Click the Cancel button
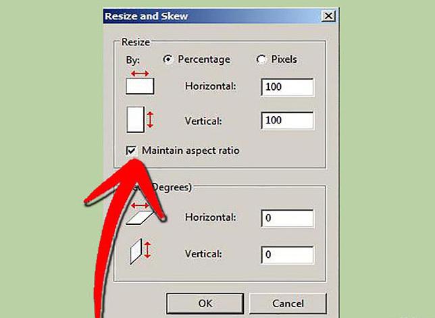Image resolution: width=435 pixels, height=318 pixels. click(x=288, y=304)
